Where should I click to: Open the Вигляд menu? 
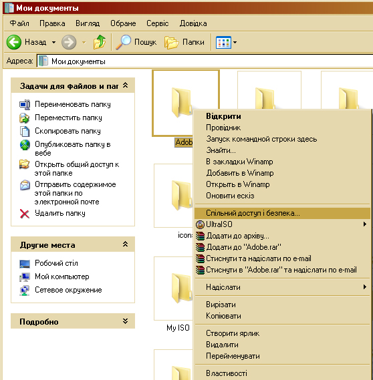pyautogui.click(x=88, y=23)
